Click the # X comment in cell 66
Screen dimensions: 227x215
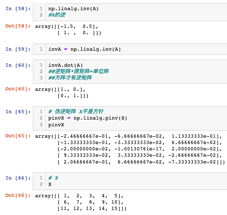tap(53, 178)
